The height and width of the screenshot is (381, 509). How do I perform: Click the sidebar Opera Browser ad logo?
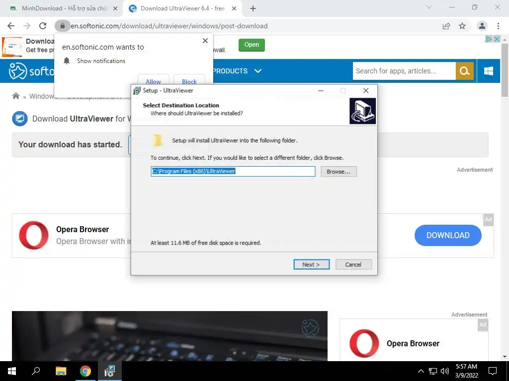[x=364, y=343]
